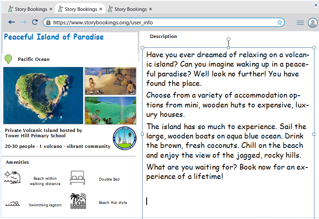319x219 pixels.
Task: Click the paragraph starting 'What are you waiting for'
Action: point(227,172)
